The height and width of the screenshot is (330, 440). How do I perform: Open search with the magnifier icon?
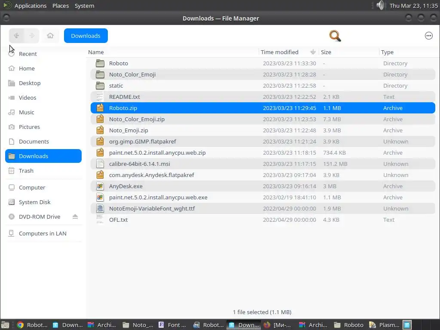point(335,36)
